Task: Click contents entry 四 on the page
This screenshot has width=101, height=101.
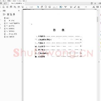Action: point(58,46)
